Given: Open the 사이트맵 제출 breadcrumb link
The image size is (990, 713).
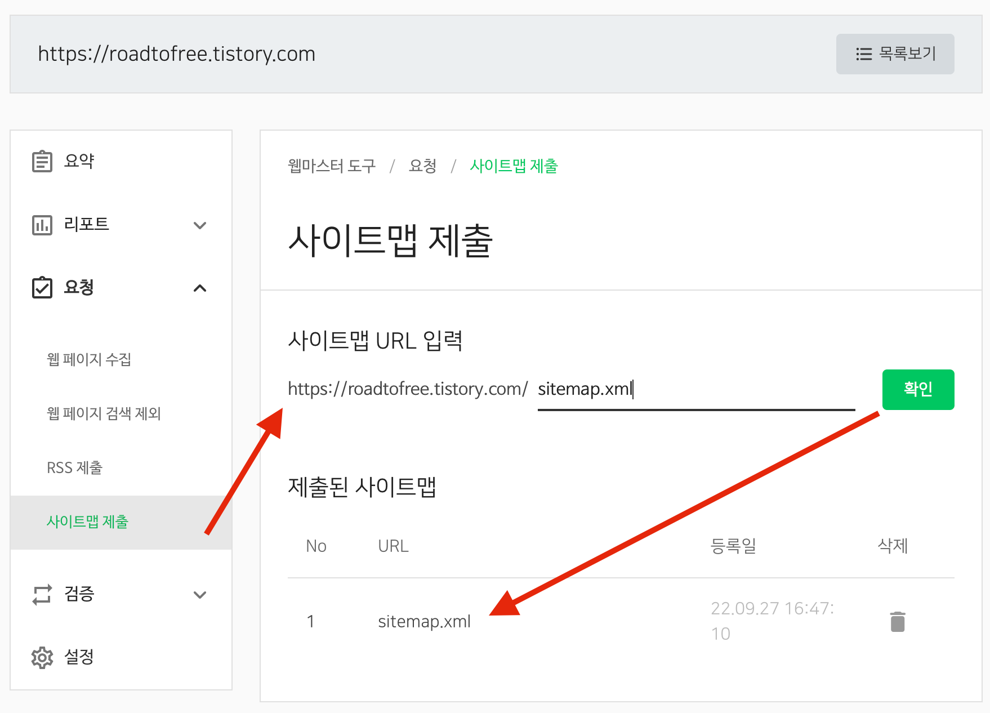Looking at the screenshot, I should 513,166.
